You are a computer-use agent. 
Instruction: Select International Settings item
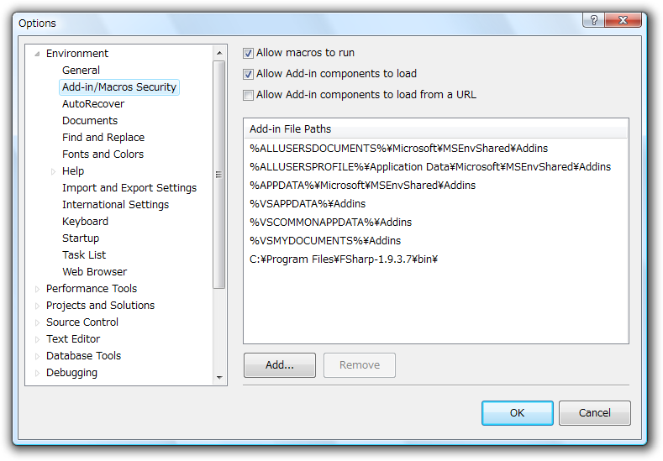coord(115,205)
